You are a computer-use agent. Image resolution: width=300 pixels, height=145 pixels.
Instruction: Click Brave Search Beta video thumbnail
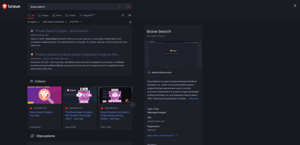point(45,95)
